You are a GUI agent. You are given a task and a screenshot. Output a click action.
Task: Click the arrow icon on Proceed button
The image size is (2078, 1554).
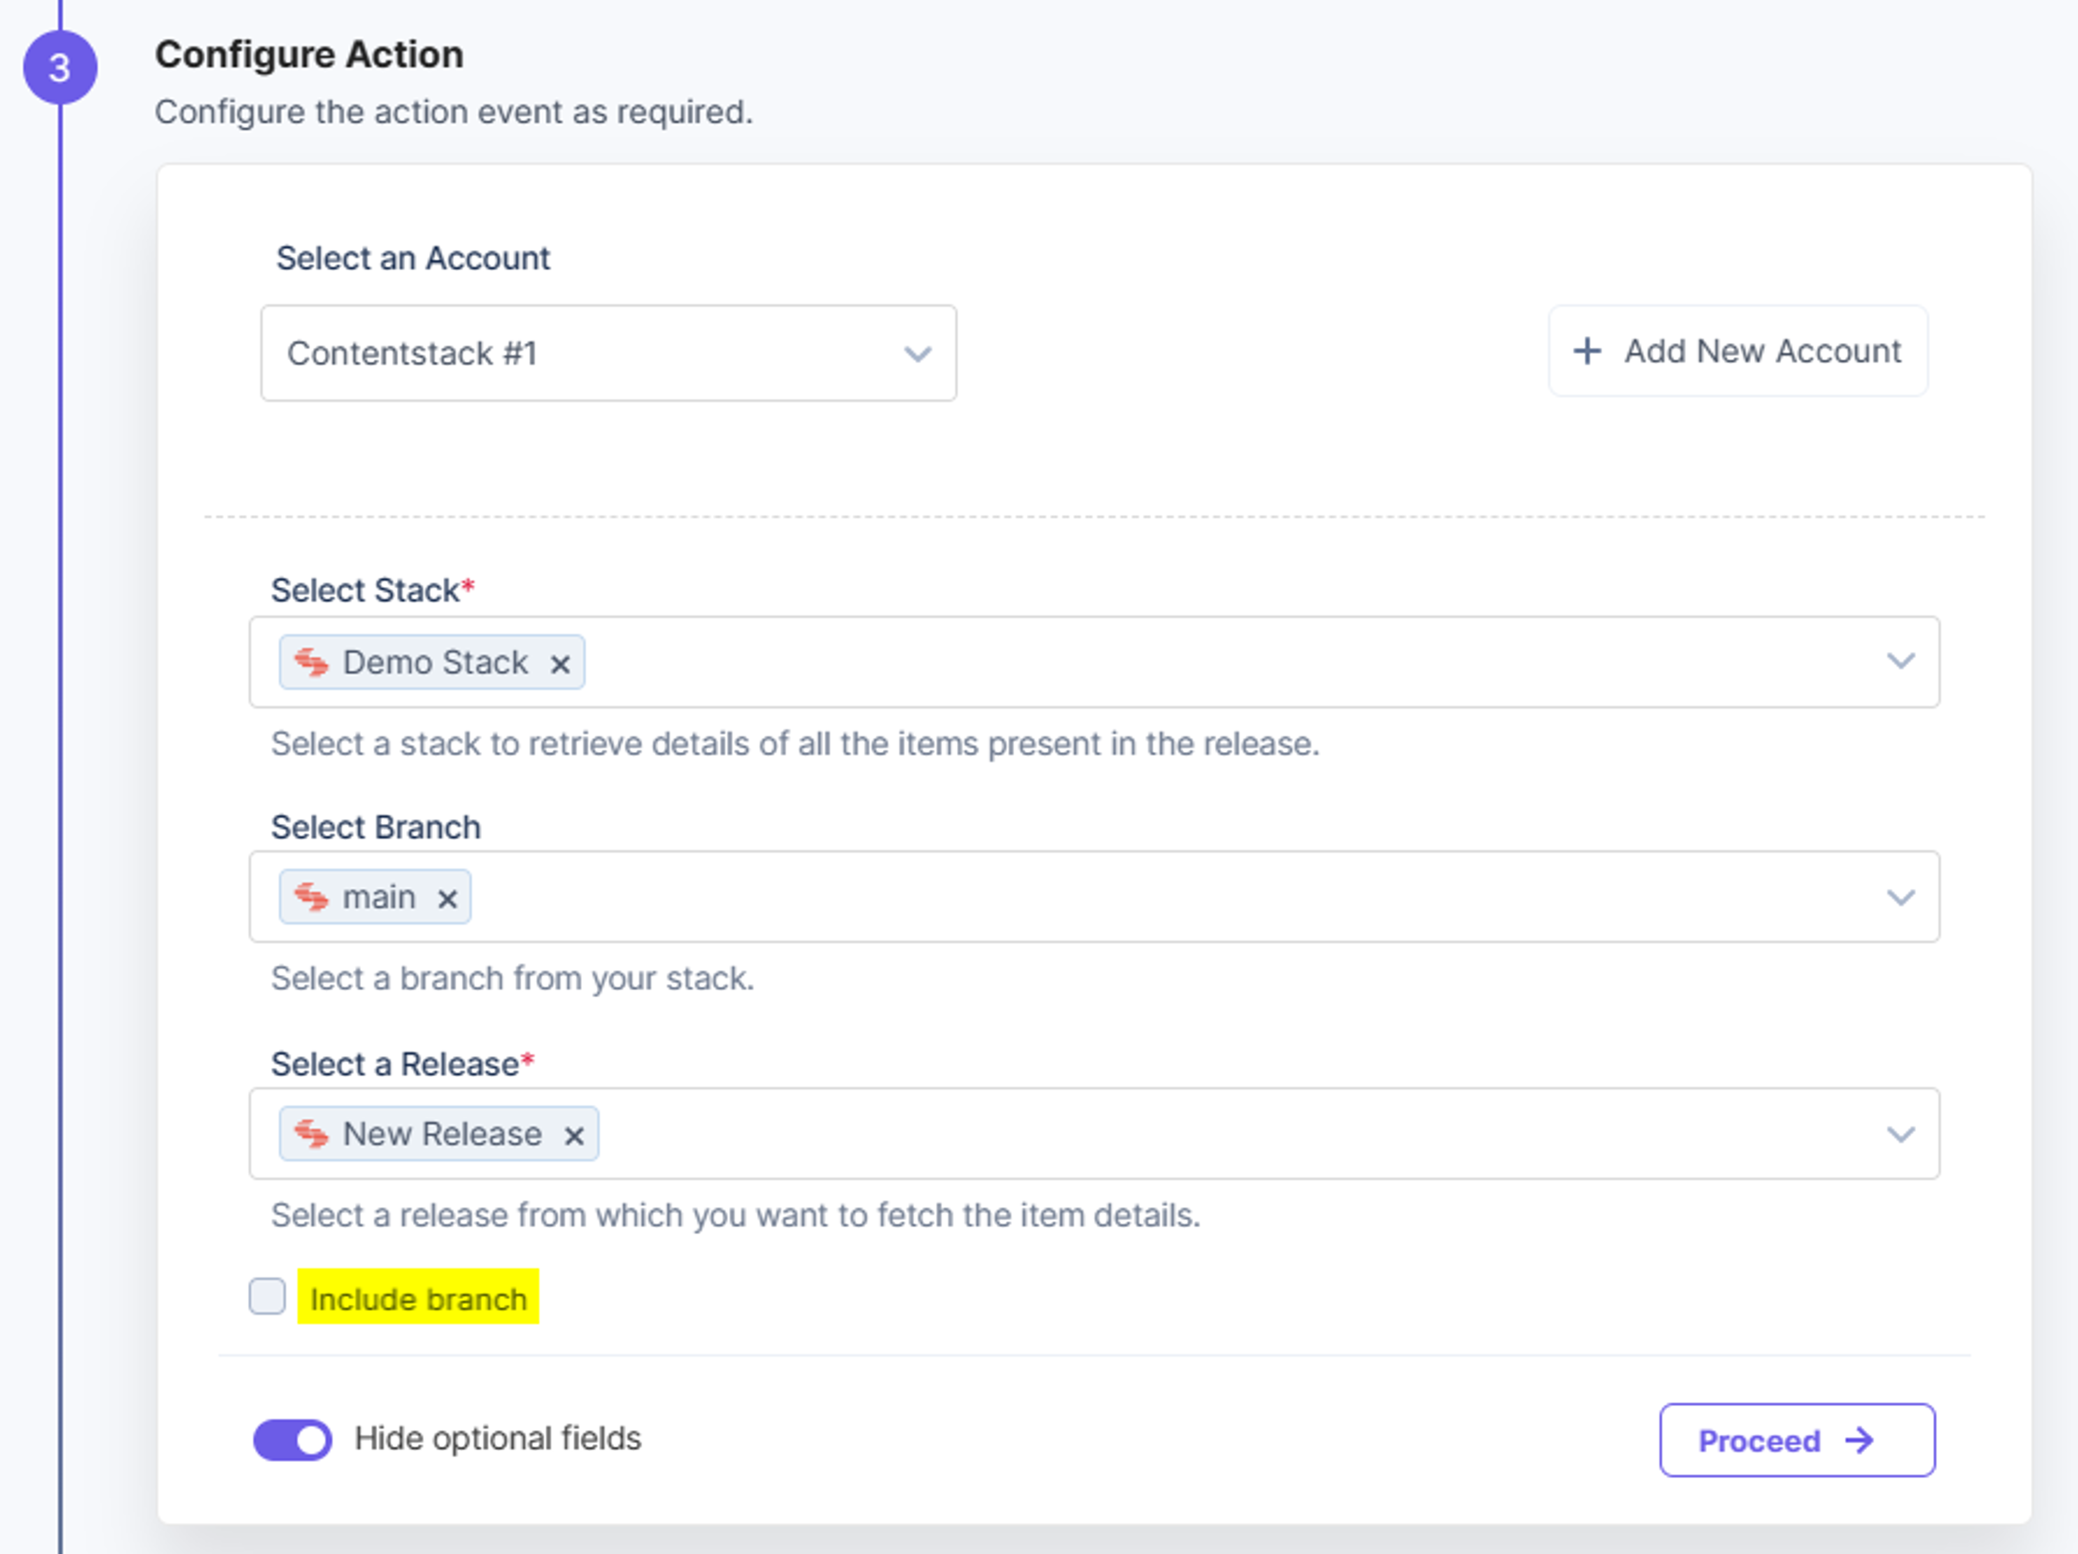pyautogui.click(x=1860, y=1439)
